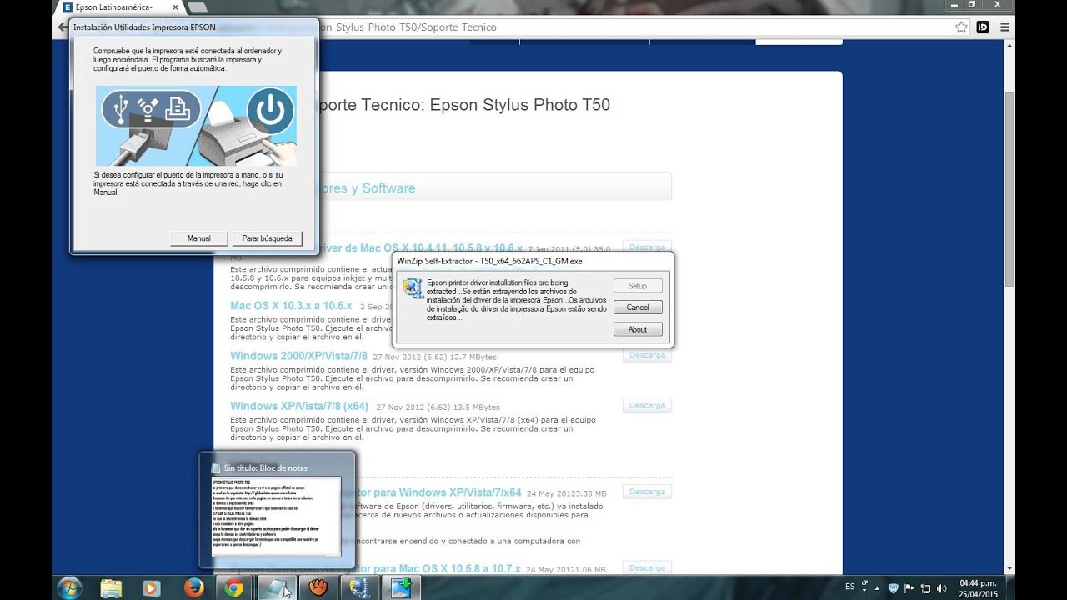The height and width of the screenshot is (600, 1067).
Task: Click the security shield tray icon
Action: tap(894, 587)
